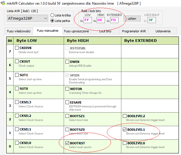The height and width of the screenshot is (155, 181).
Task: Toggle the CKSEL1 checkbox
Action: 17,129
